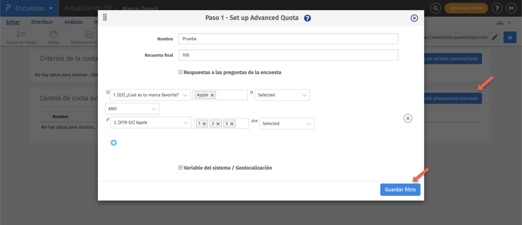Click the QuestionPro logo icon

click(x=8, y=8)
